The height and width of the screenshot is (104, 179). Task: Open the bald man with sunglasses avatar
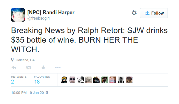pos(72,80)
